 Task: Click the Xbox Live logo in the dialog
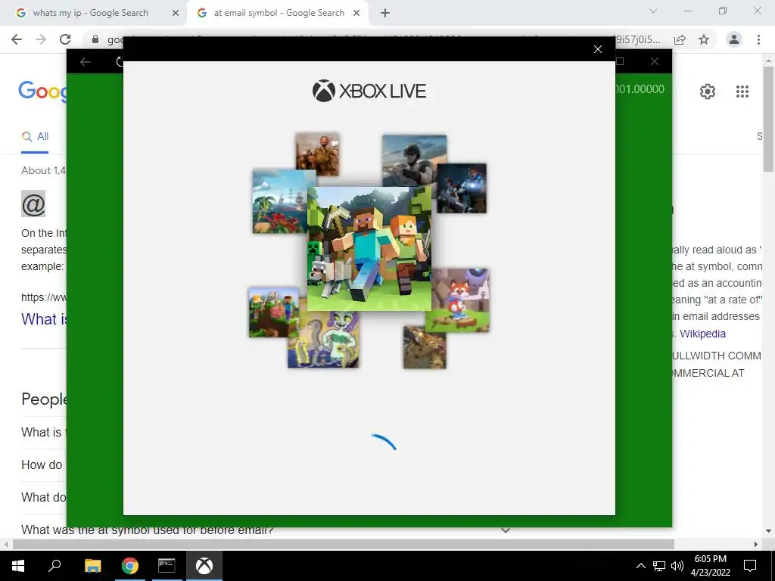click(x=369, y=91)
